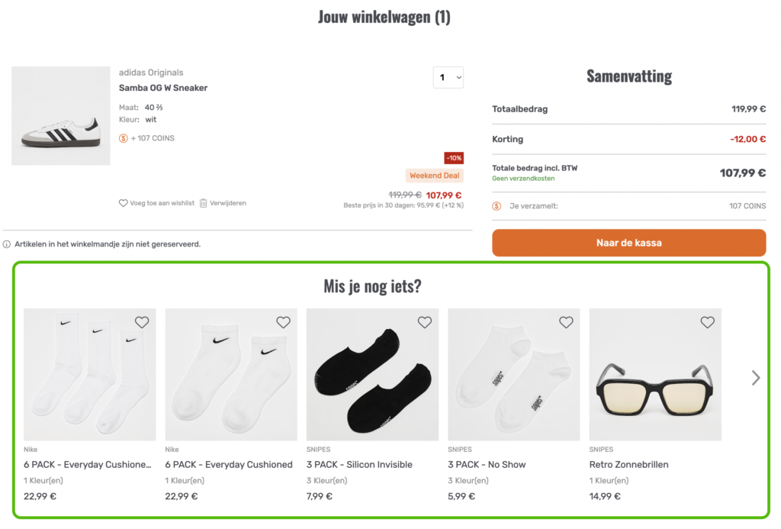Open 3 PACK - No Show product title
Viewport: 781px width, 529px height.
[x=487, y=464]
